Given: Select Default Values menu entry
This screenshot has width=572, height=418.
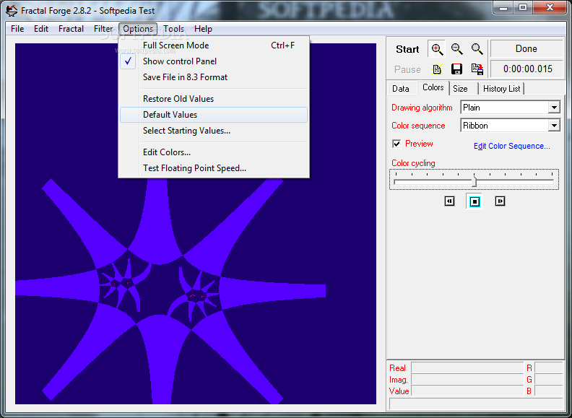Looking at the screenshot, I should tap(214, 115).
